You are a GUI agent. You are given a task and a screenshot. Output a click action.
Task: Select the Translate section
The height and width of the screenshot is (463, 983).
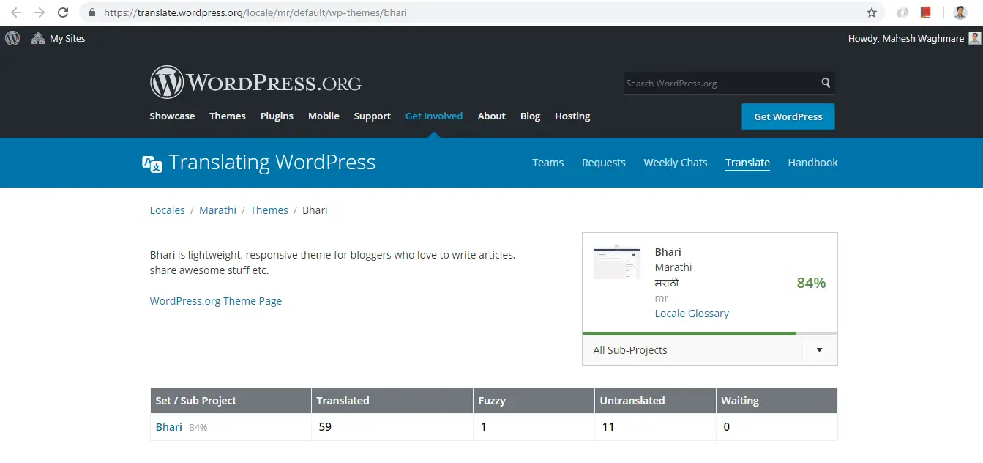(x=747, y=163)
